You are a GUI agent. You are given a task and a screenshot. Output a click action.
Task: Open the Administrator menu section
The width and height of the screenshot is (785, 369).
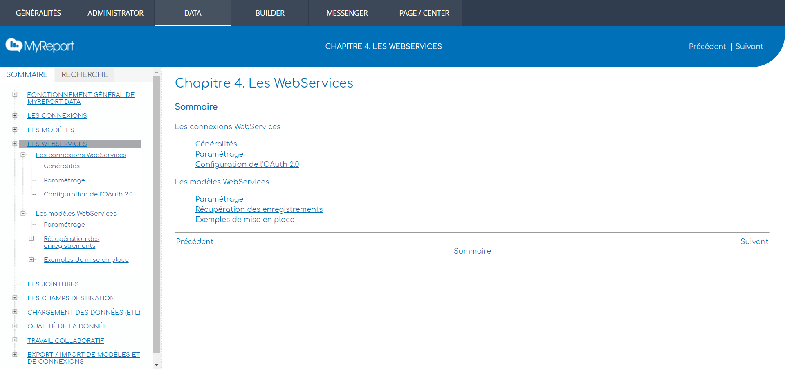click(115, 13)
